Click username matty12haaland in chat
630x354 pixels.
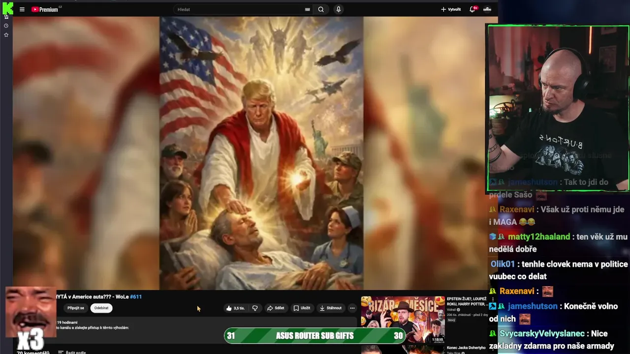[x=539, y=236]
